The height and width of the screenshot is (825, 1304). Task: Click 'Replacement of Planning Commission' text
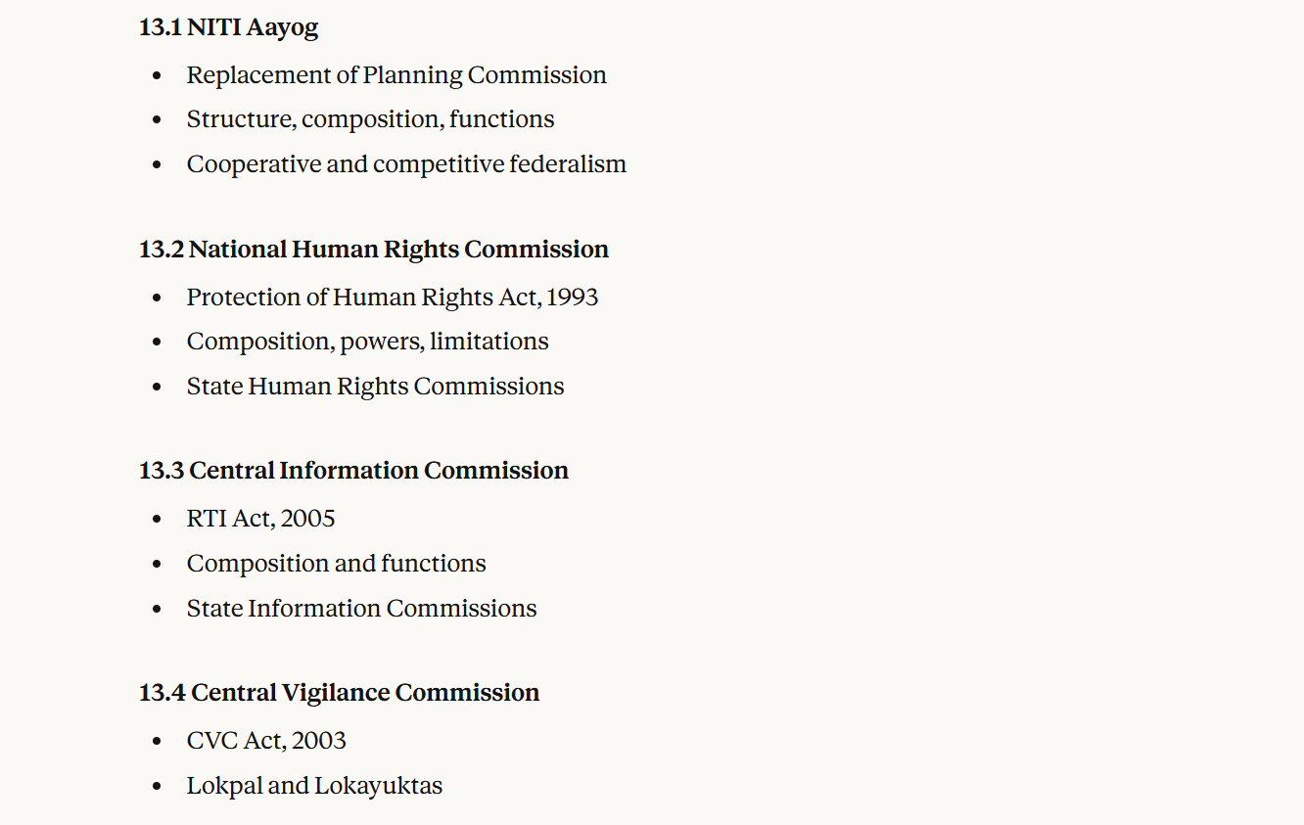pyautogui.click(x=396, y=75)
